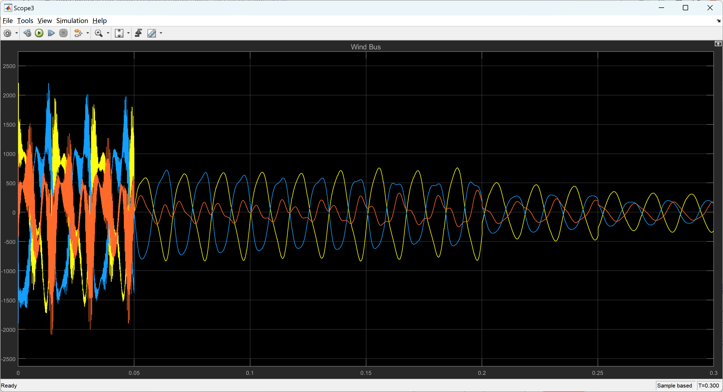723x392 pixels.
Task: Select the Zoom magnifier tool
Action: point(99,33)
